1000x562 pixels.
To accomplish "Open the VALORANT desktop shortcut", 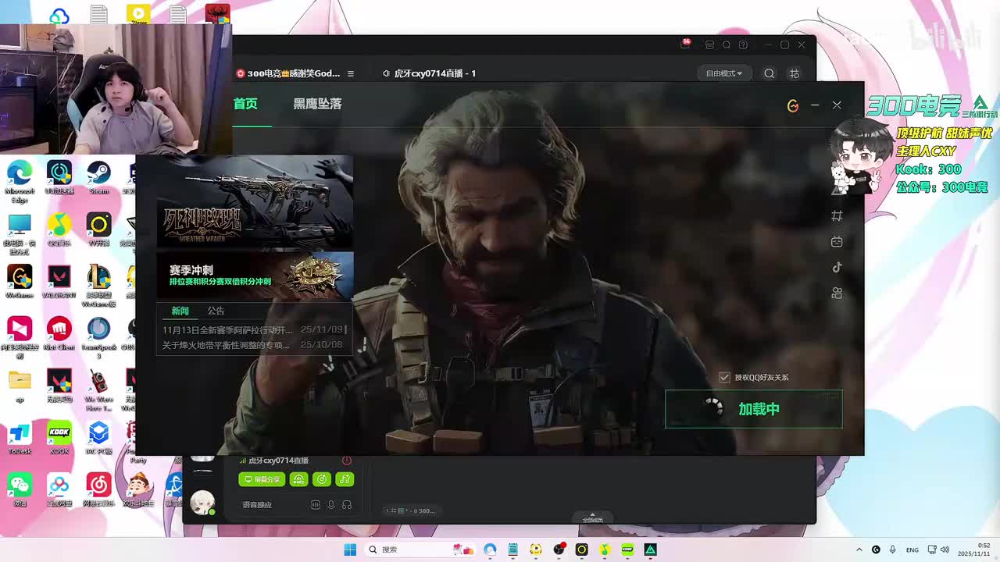I will click(59, 282).
